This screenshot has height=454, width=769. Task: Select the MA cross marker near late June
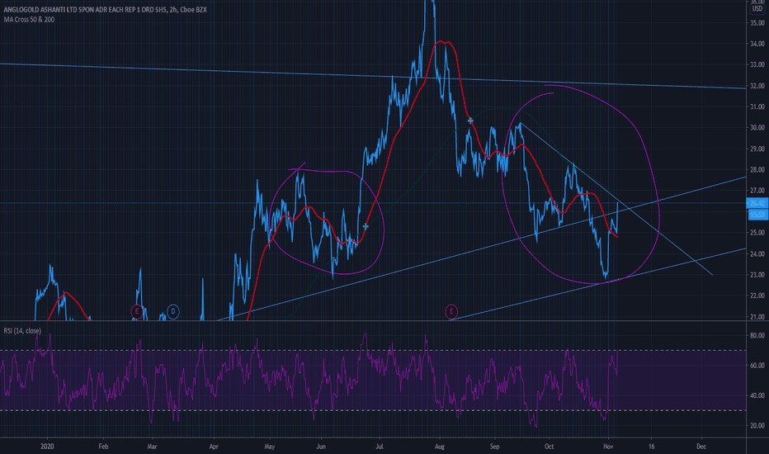pyautogui.click(x=366, y=226)
